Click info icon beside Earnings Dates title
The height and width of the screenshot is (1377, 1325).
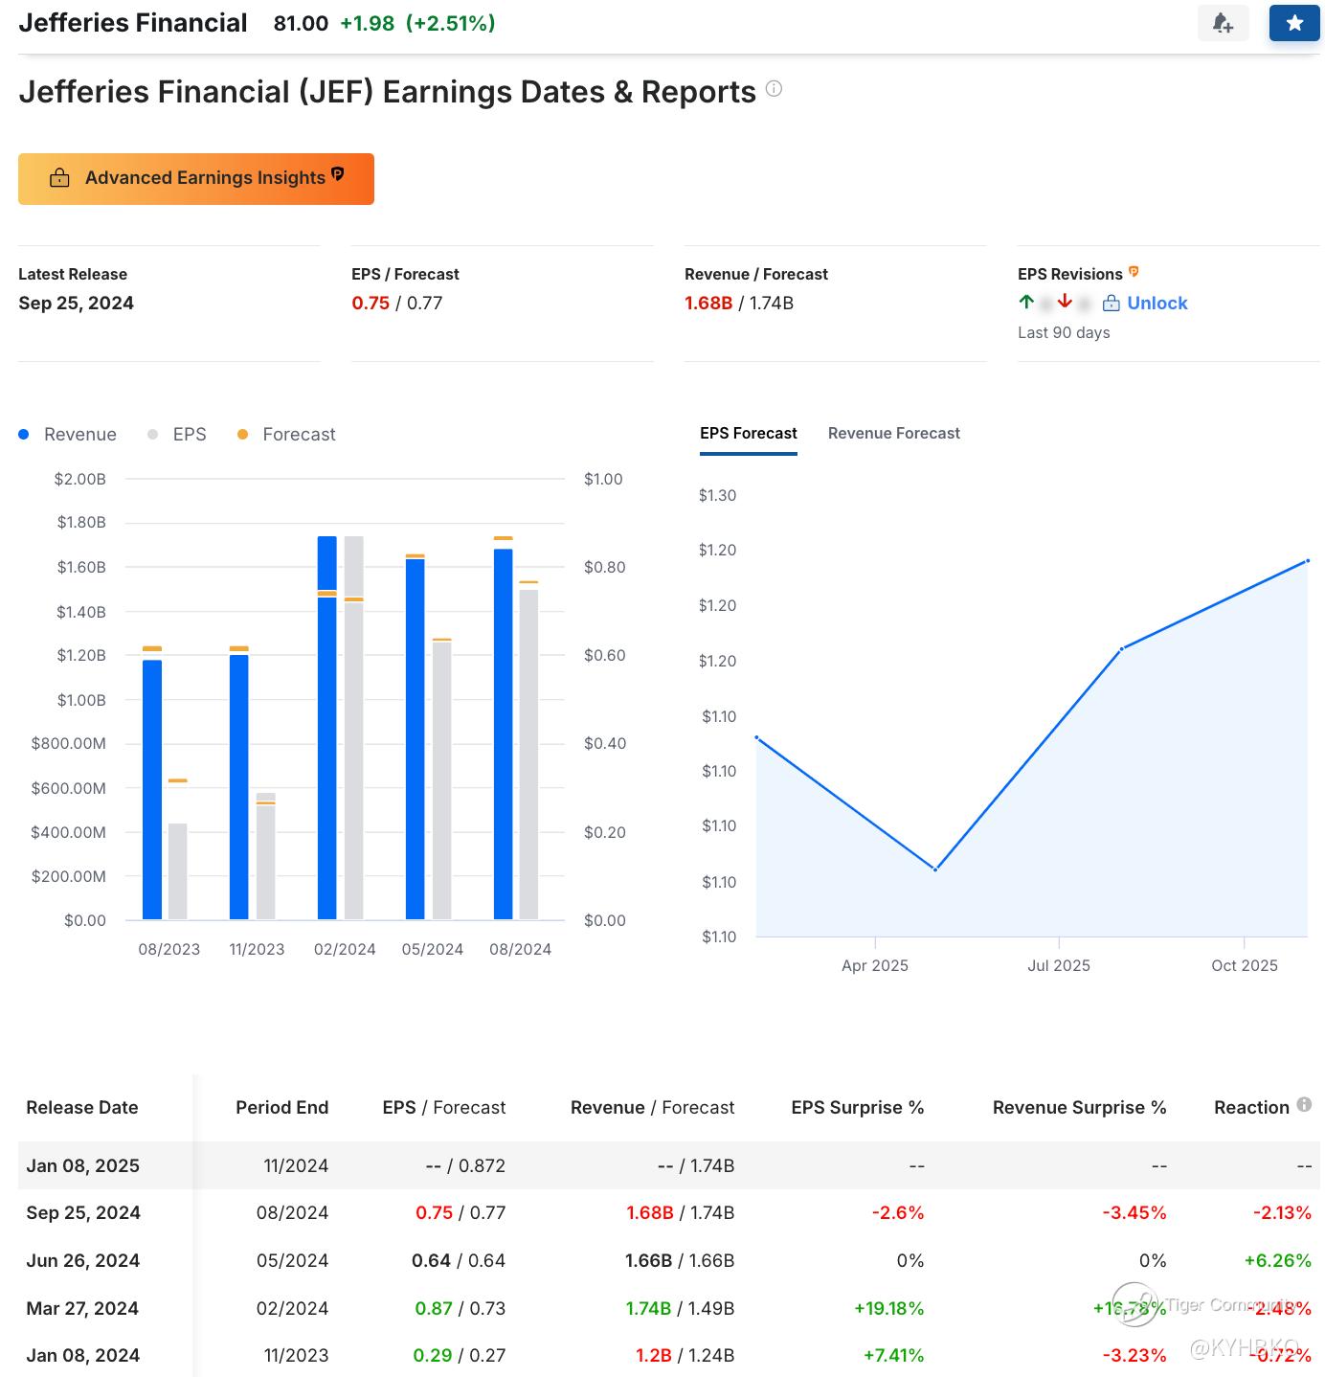click(774, 89)
